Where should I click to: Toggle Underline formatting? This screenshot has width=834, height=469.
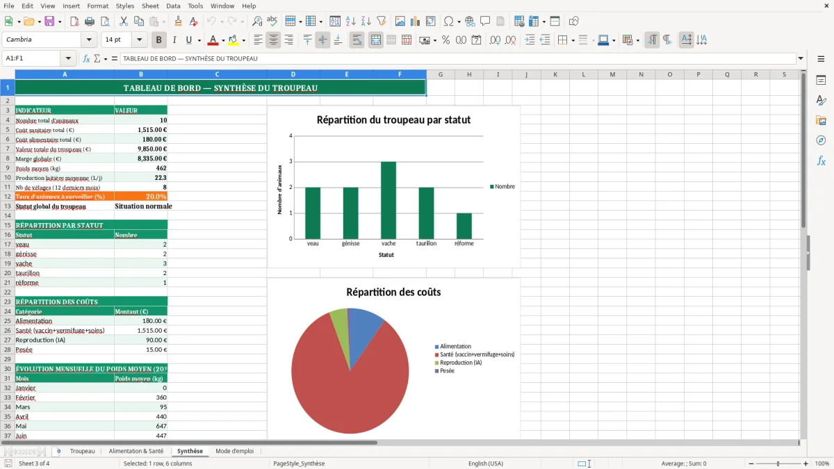click(189, 40)
